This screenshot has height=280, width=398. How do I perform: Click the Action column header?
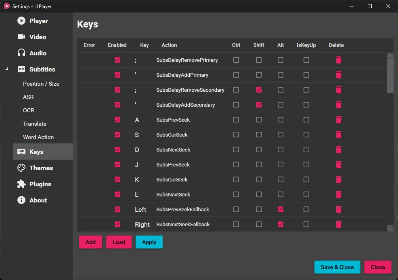(x=169, y=45)
